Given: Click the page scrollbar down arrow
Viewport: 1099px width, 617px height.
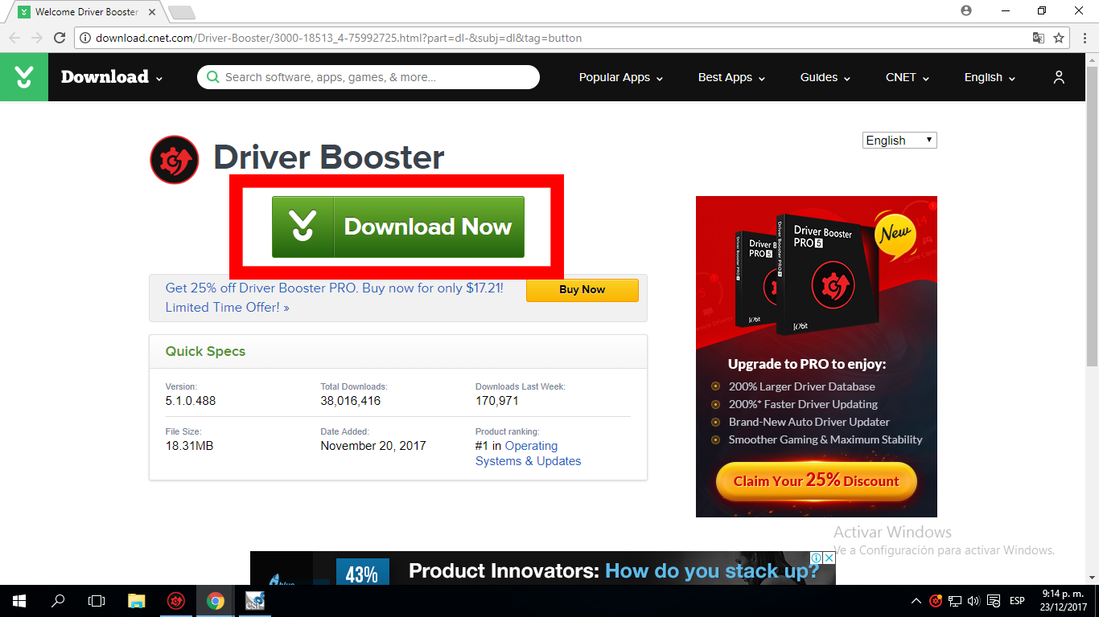Looking at the screenshot, I should pos(1092,578).
